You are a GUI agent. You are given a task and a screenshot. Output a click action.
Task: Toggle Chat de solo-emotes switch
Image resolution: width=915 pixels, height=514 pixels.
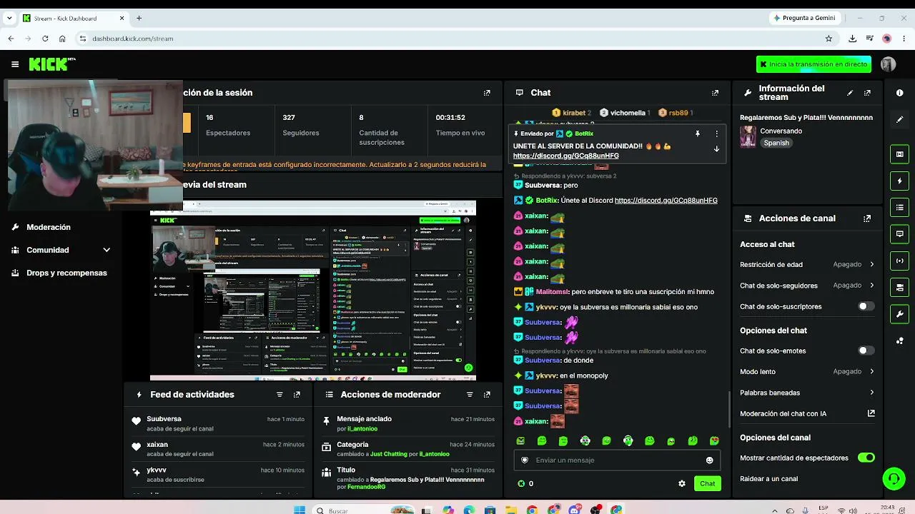coord(866,351)
